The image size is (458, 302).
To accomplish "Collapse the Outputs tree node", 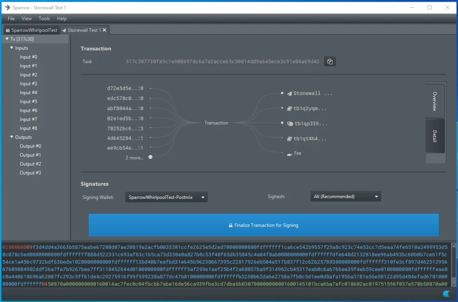I will point(12,137).
